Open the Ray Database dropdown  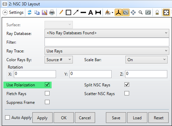[107, 33]
